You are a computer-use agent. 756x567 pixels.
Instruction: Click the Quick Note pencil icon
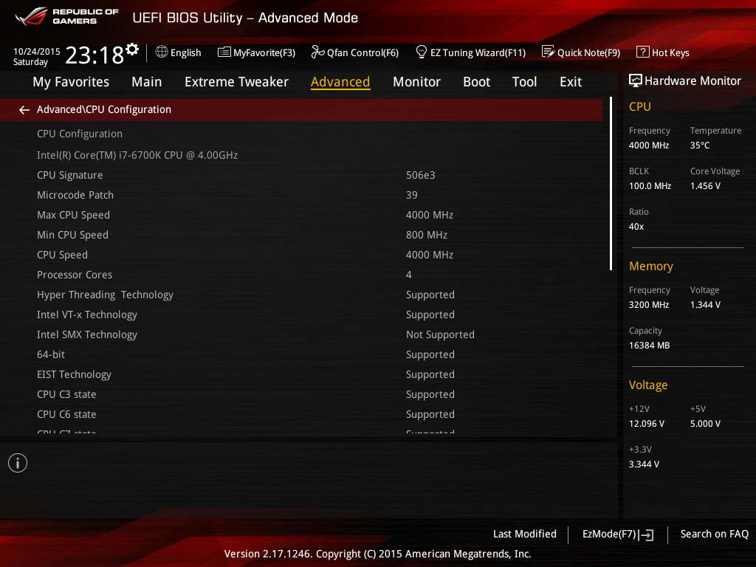click(x=548, y=52)
